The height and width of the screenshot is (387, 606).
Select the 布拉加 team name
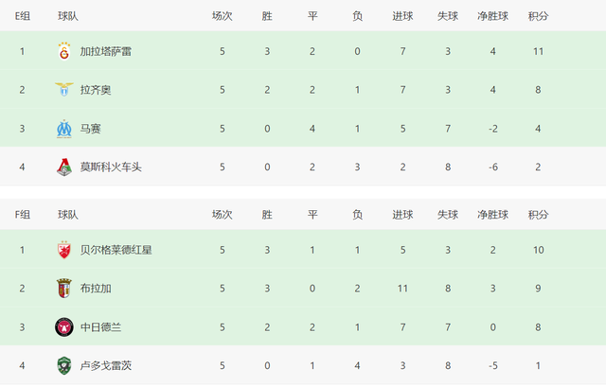[96, 289]
